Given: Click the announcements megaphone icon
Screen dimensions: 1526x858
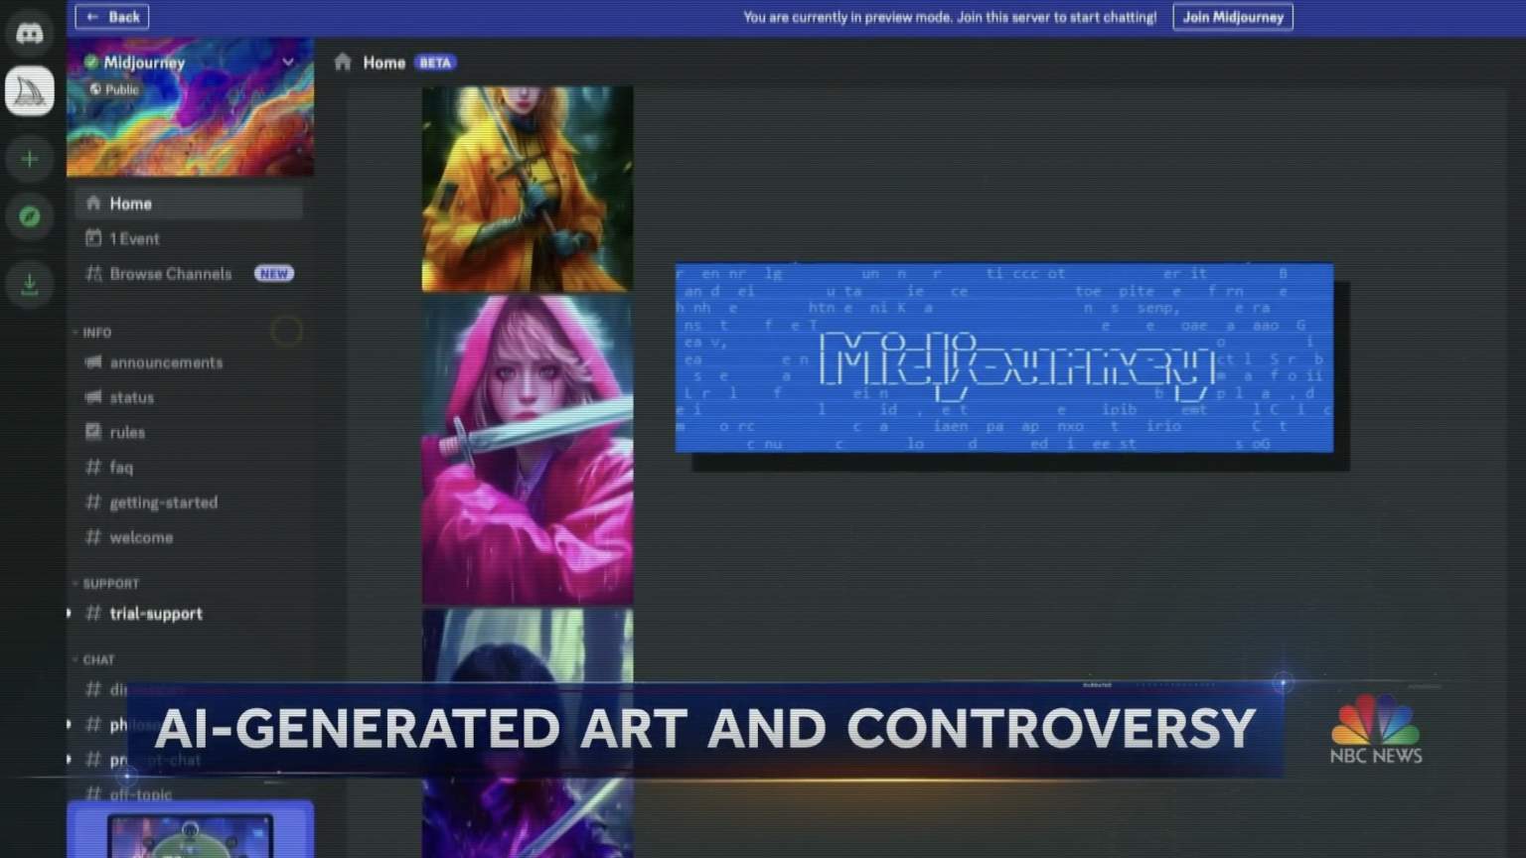Looking at the screenshot, I should tap(93, 362).
